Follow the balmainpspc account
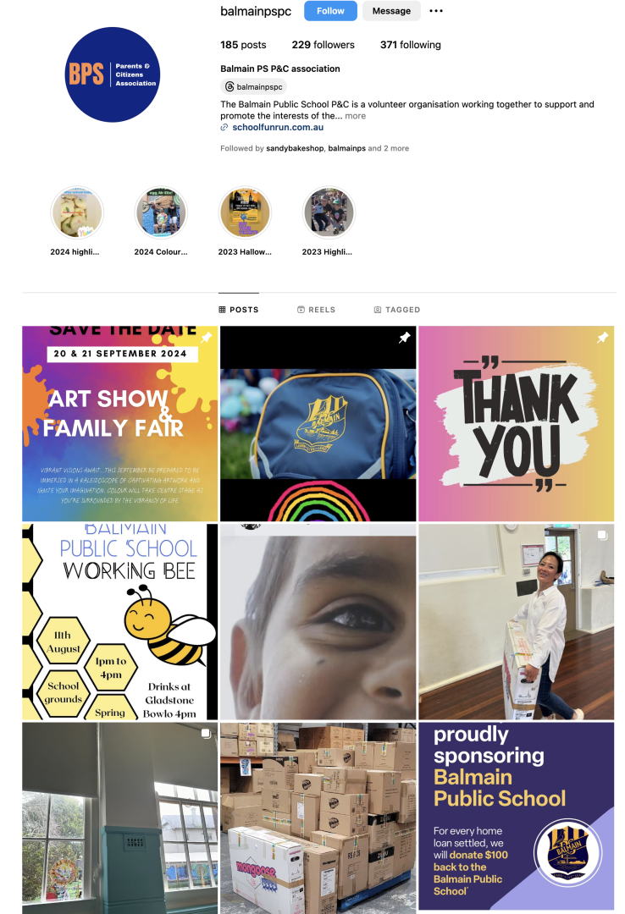 pos(330,11)
